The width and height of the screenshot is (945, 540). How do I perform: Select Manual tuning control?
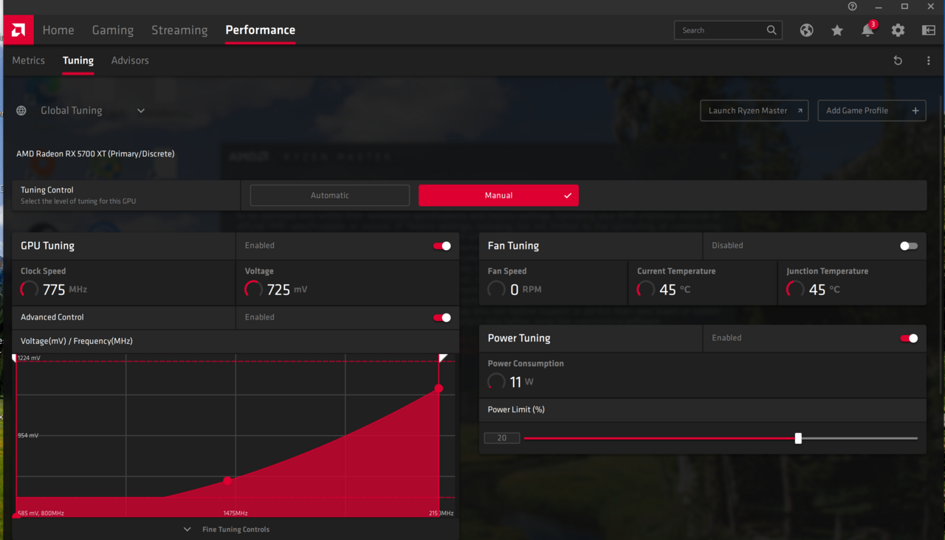498,195
